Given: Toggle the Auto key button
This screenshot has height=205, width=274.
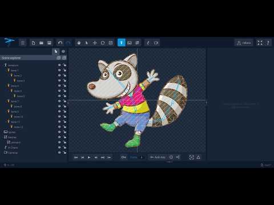Looking at the screenshot, I should 158,157.
